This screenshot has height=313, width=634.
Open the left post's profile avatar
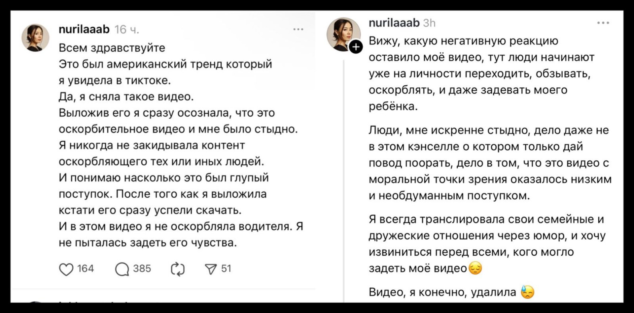point(35,38)
